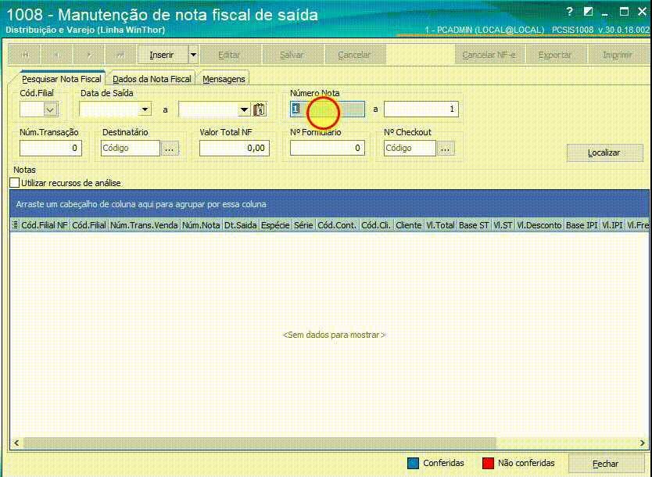Sort by Dt.Saída column header
The width and height of the screenshot is (652, 477).
tap(240, 225)
